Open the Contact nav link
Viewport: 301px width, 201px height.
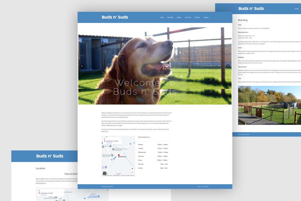[x=206, y=17]
